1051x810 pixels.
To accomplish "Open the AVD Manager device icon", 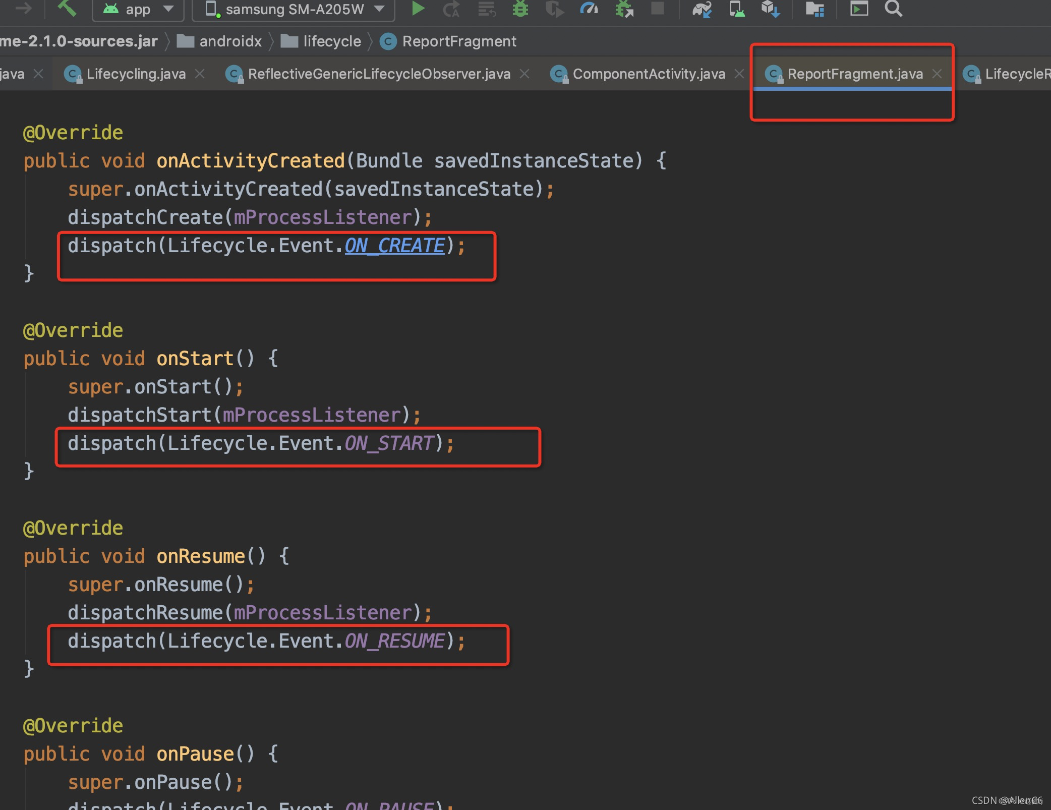I will (737, 9).
